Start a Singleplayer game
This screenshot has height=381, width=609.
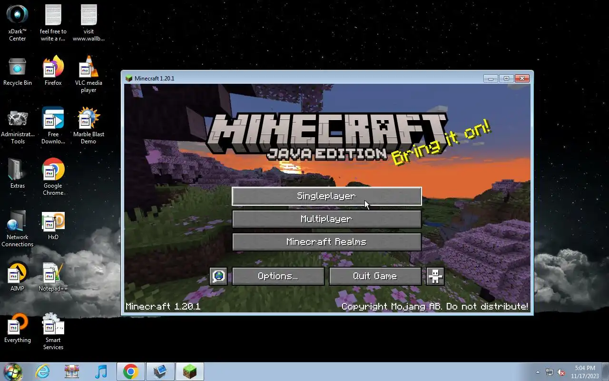tap(326, 196)
